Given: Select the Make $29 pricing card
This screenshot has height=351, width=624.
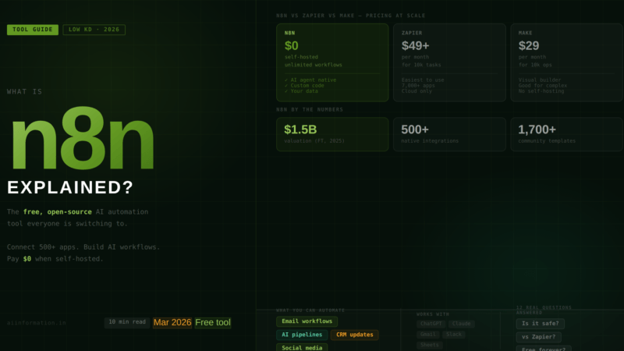Looking at the screenshot, I should [567, 62].
